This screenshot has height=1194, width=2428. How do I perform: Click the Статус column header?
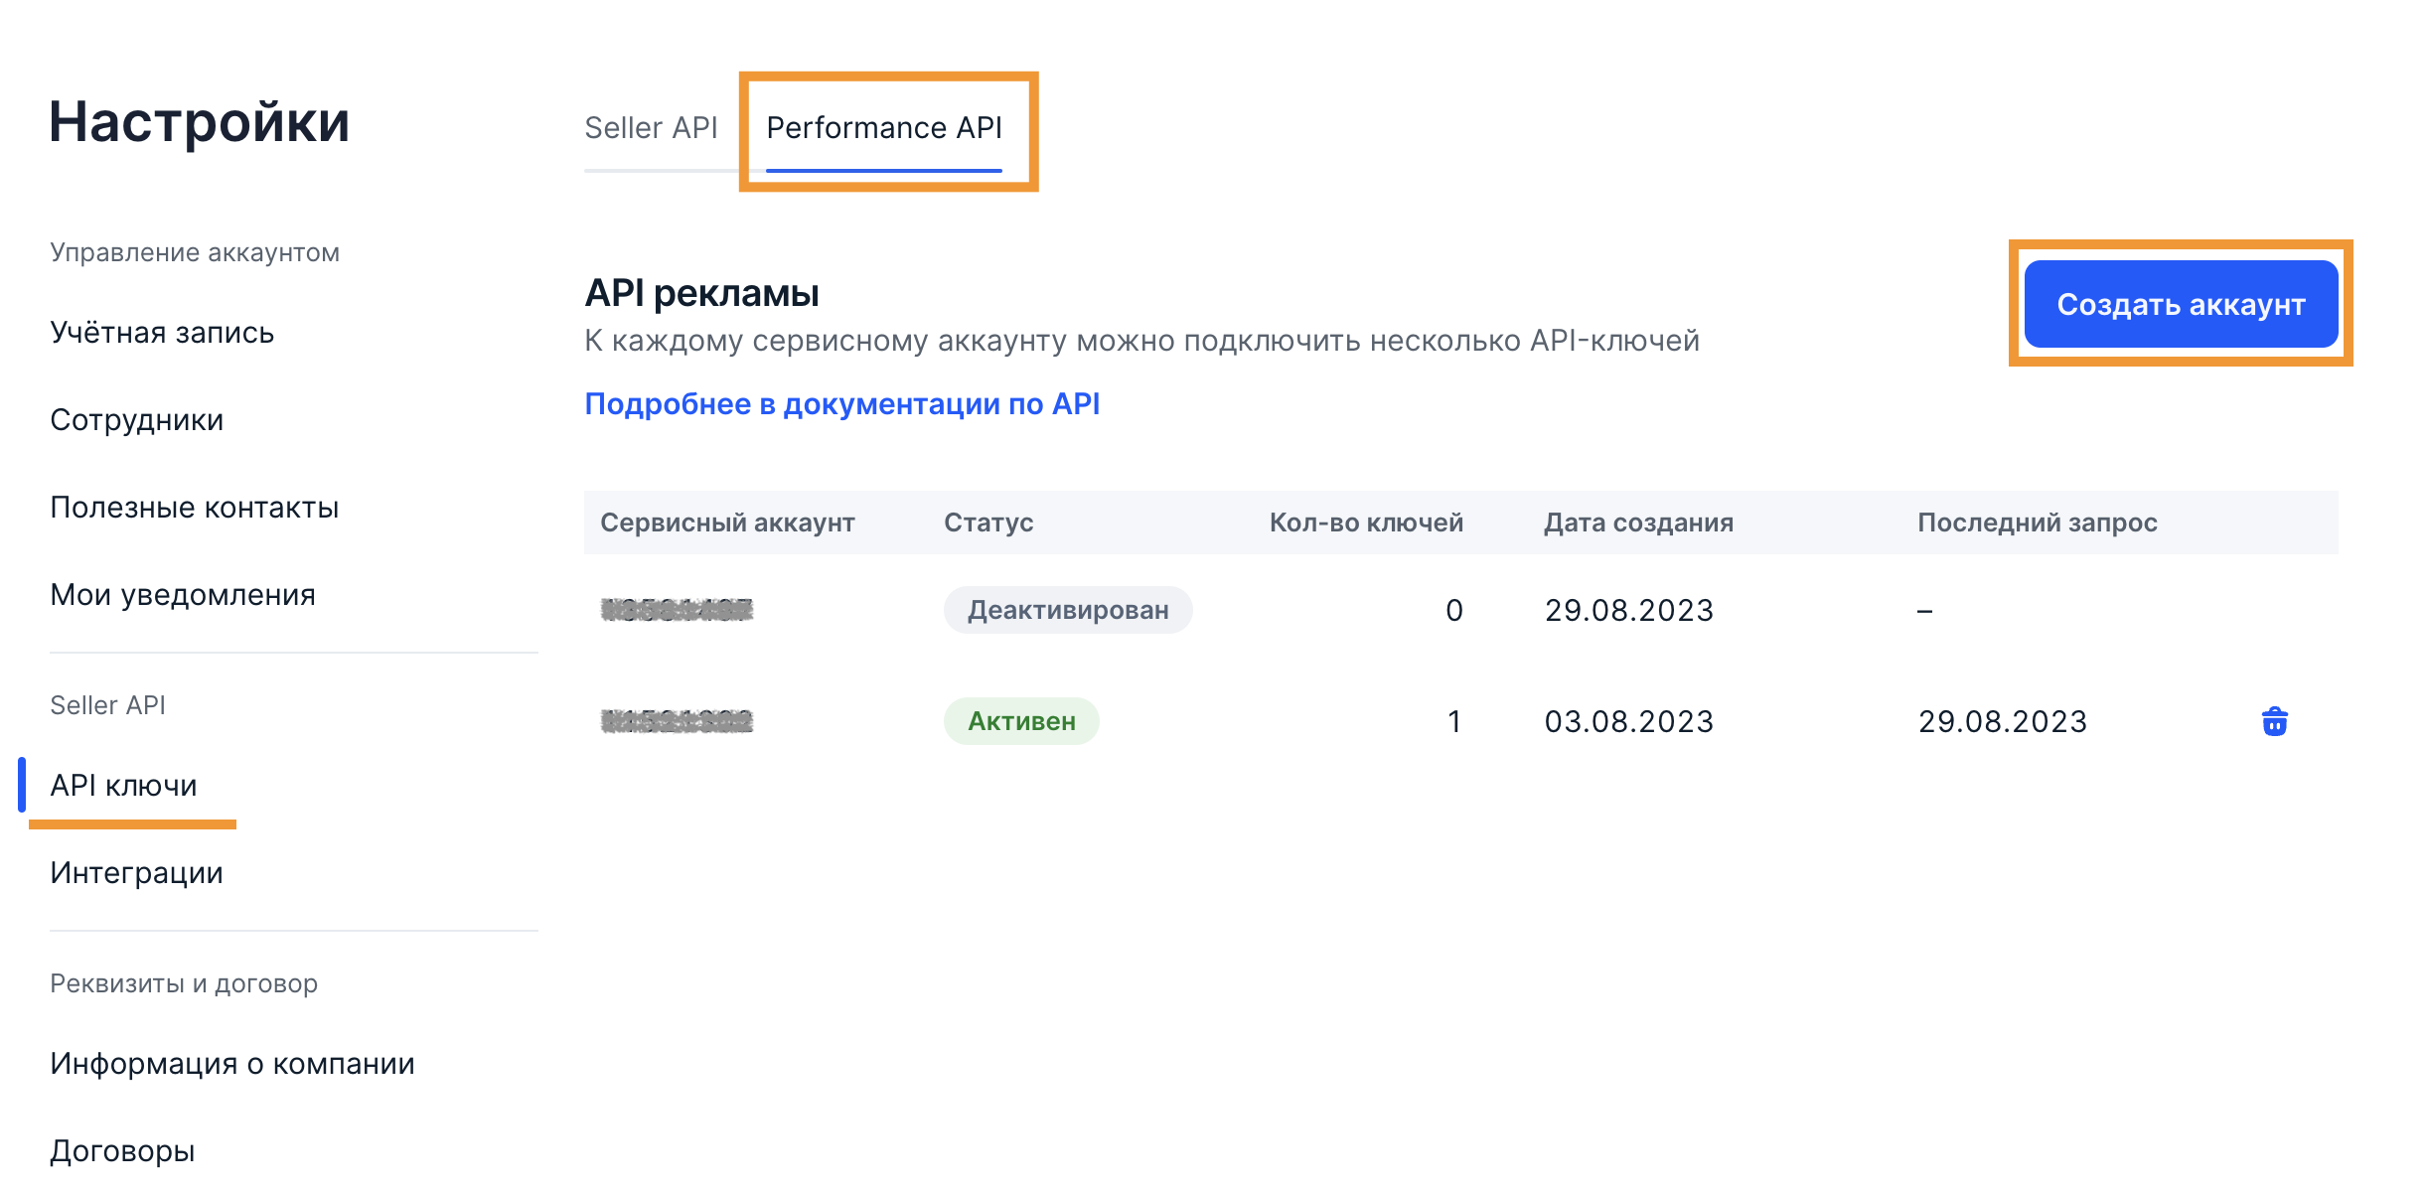click(x=988, y=522)
